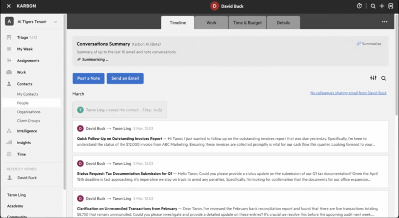The width and height of the screenshot is (399, 218).
Task: Click the Send an Email button
Action: click(125, 78)
